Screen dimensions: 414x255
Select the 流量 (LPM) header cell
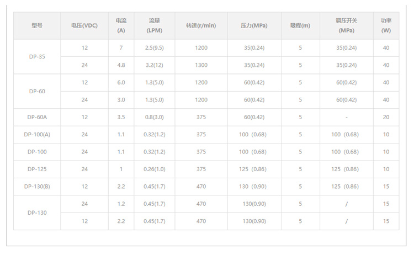click(154, 25)
